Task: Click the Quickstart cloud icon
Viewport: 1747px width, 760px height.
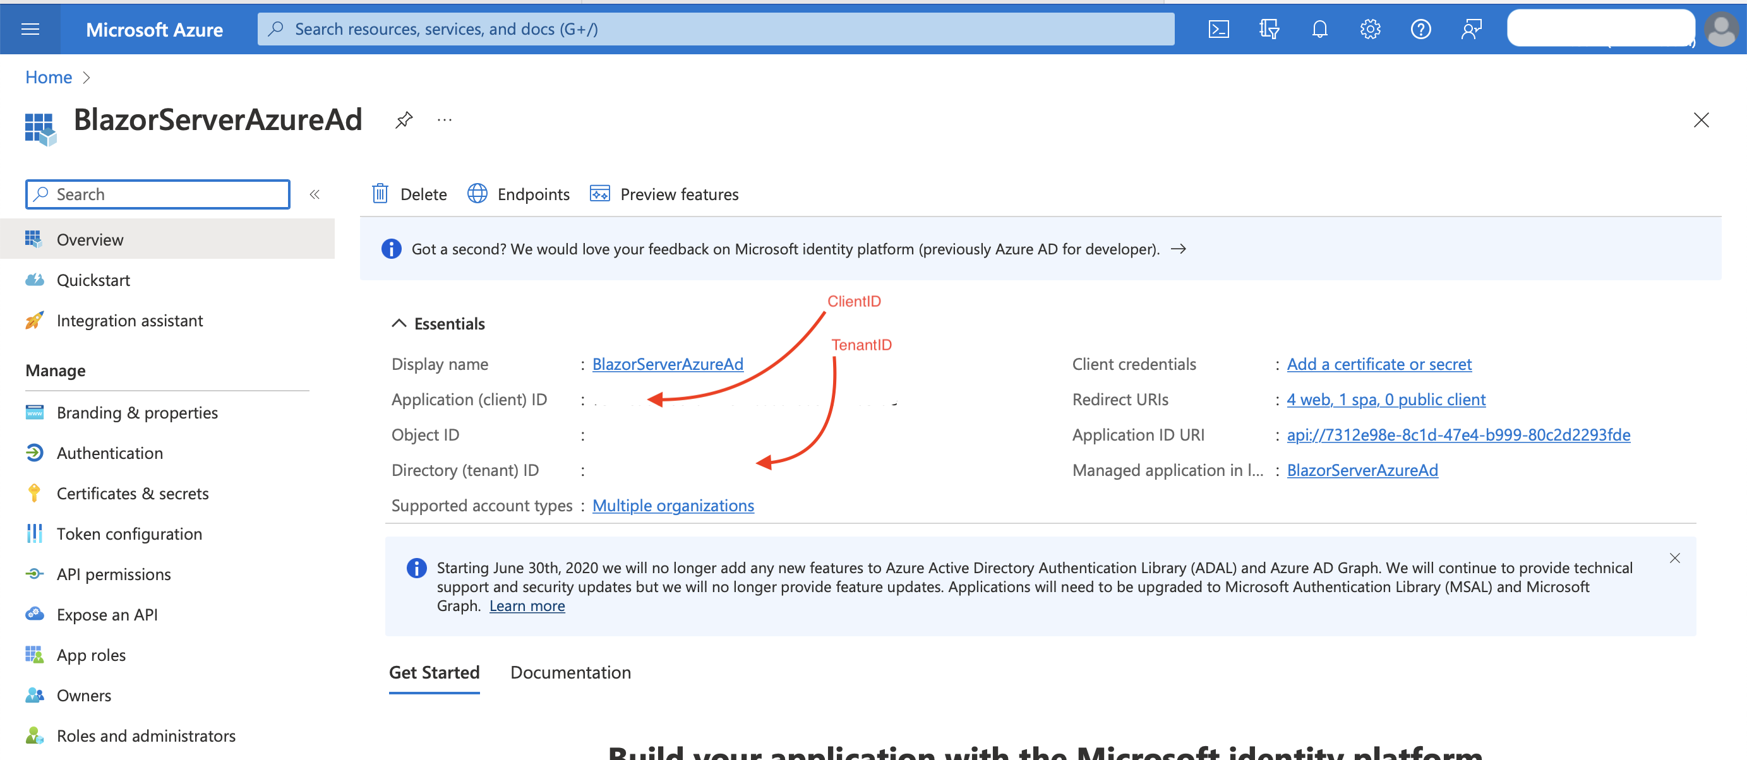Action: click(35, 280)
